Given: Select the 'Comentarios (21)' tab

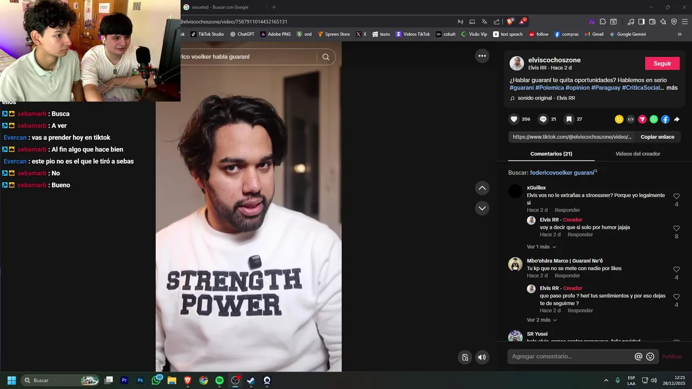Looking at the screenshot, I should 551,154.
